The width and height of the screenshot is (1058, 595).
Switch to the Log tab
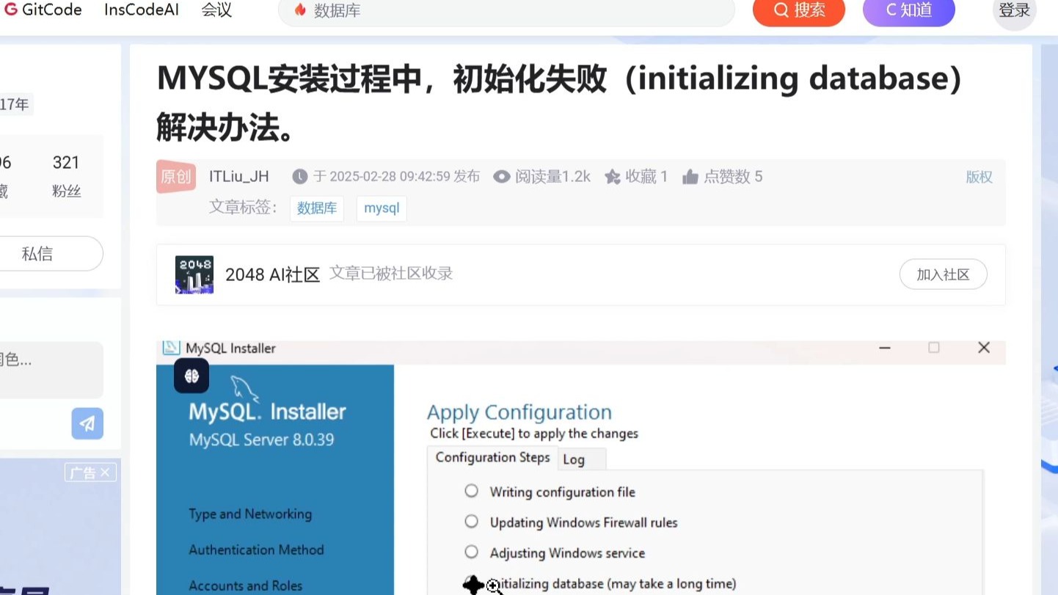pos(582,459)
